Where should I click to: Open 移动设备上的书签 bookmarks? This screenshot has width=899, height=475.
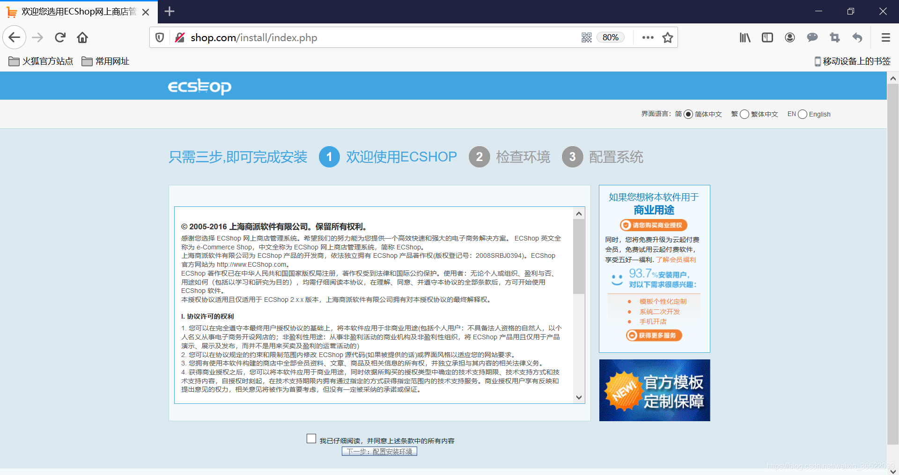[852, 61]
